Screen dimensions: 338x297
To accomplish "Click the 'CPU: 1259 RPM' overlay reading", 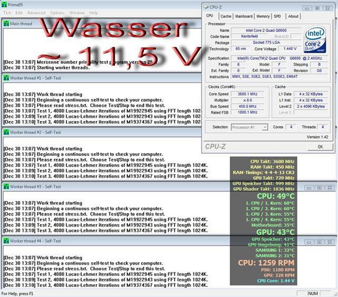I will point(266,263).
